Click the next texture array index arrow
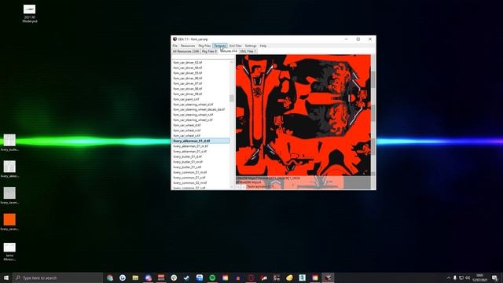Screen dimensions: 503x283 (243, 187)
